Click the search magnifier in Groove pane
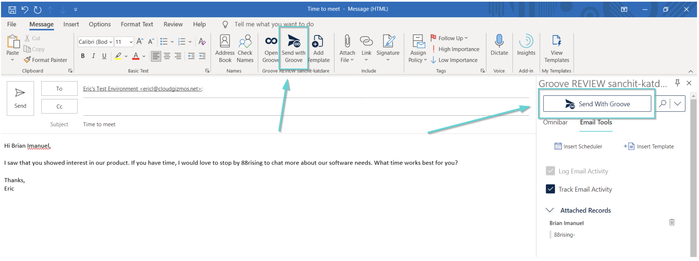The height and width of the screenshot is (261, 699). [x=662, y=104]
